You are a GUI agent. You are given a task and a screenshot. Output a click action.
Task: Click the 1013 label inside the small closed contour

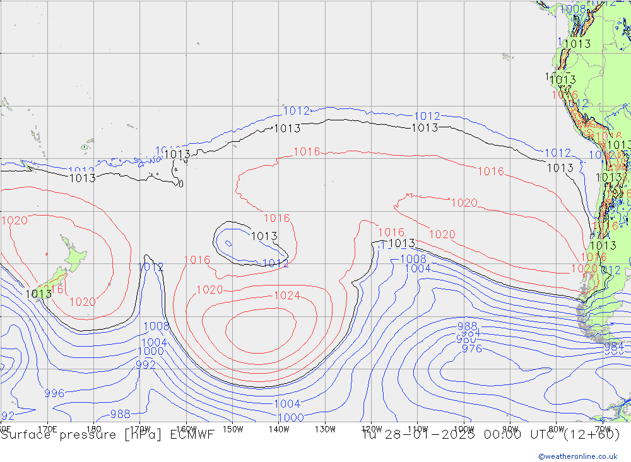(x=264, y=236)
